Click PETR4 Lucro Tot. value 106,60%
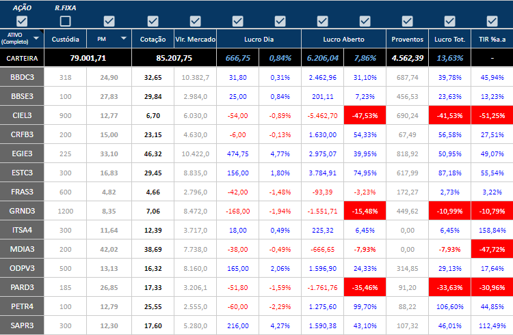This screenshot has height=335, width=513. (x=450, y=306)
